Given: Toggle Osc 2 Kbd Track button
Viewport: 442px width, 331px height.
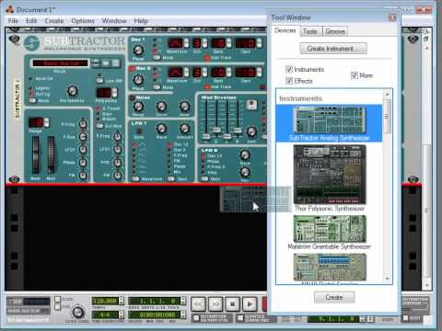Looking at the screenshot, I should click(x=207, y=87).
